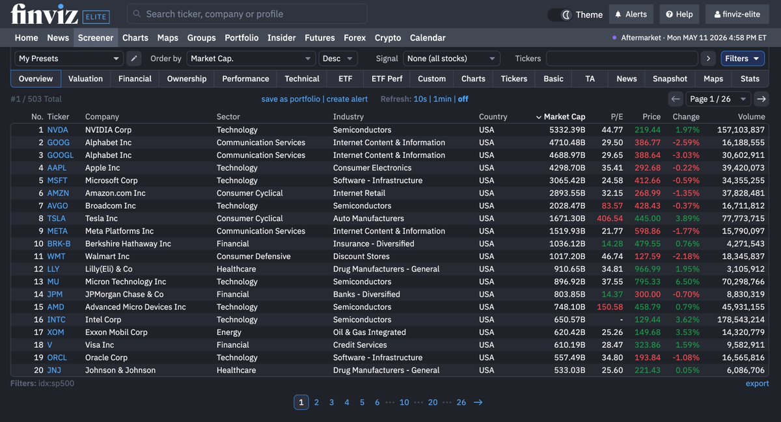This screenshot has width=781, height=422.
Task: Turn refresh off
Action: point(463,99)
